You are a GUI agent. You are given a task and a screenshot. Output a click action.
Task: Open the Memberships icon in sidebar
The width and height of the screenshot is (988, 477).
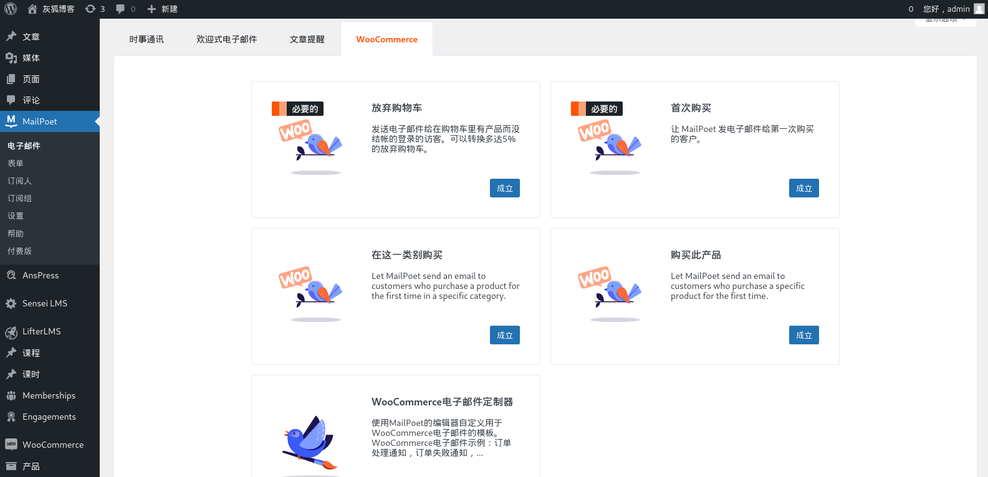[11, 396]
